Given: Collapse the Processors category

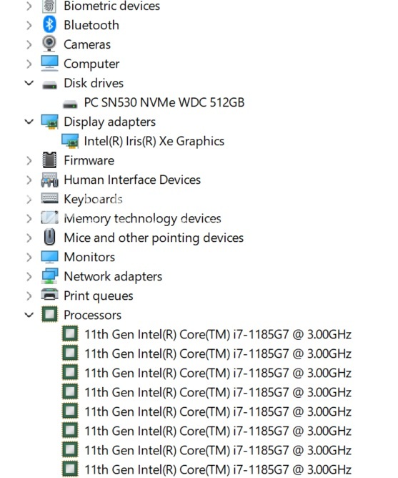Looking at the screenshot, I should point(29,315).
